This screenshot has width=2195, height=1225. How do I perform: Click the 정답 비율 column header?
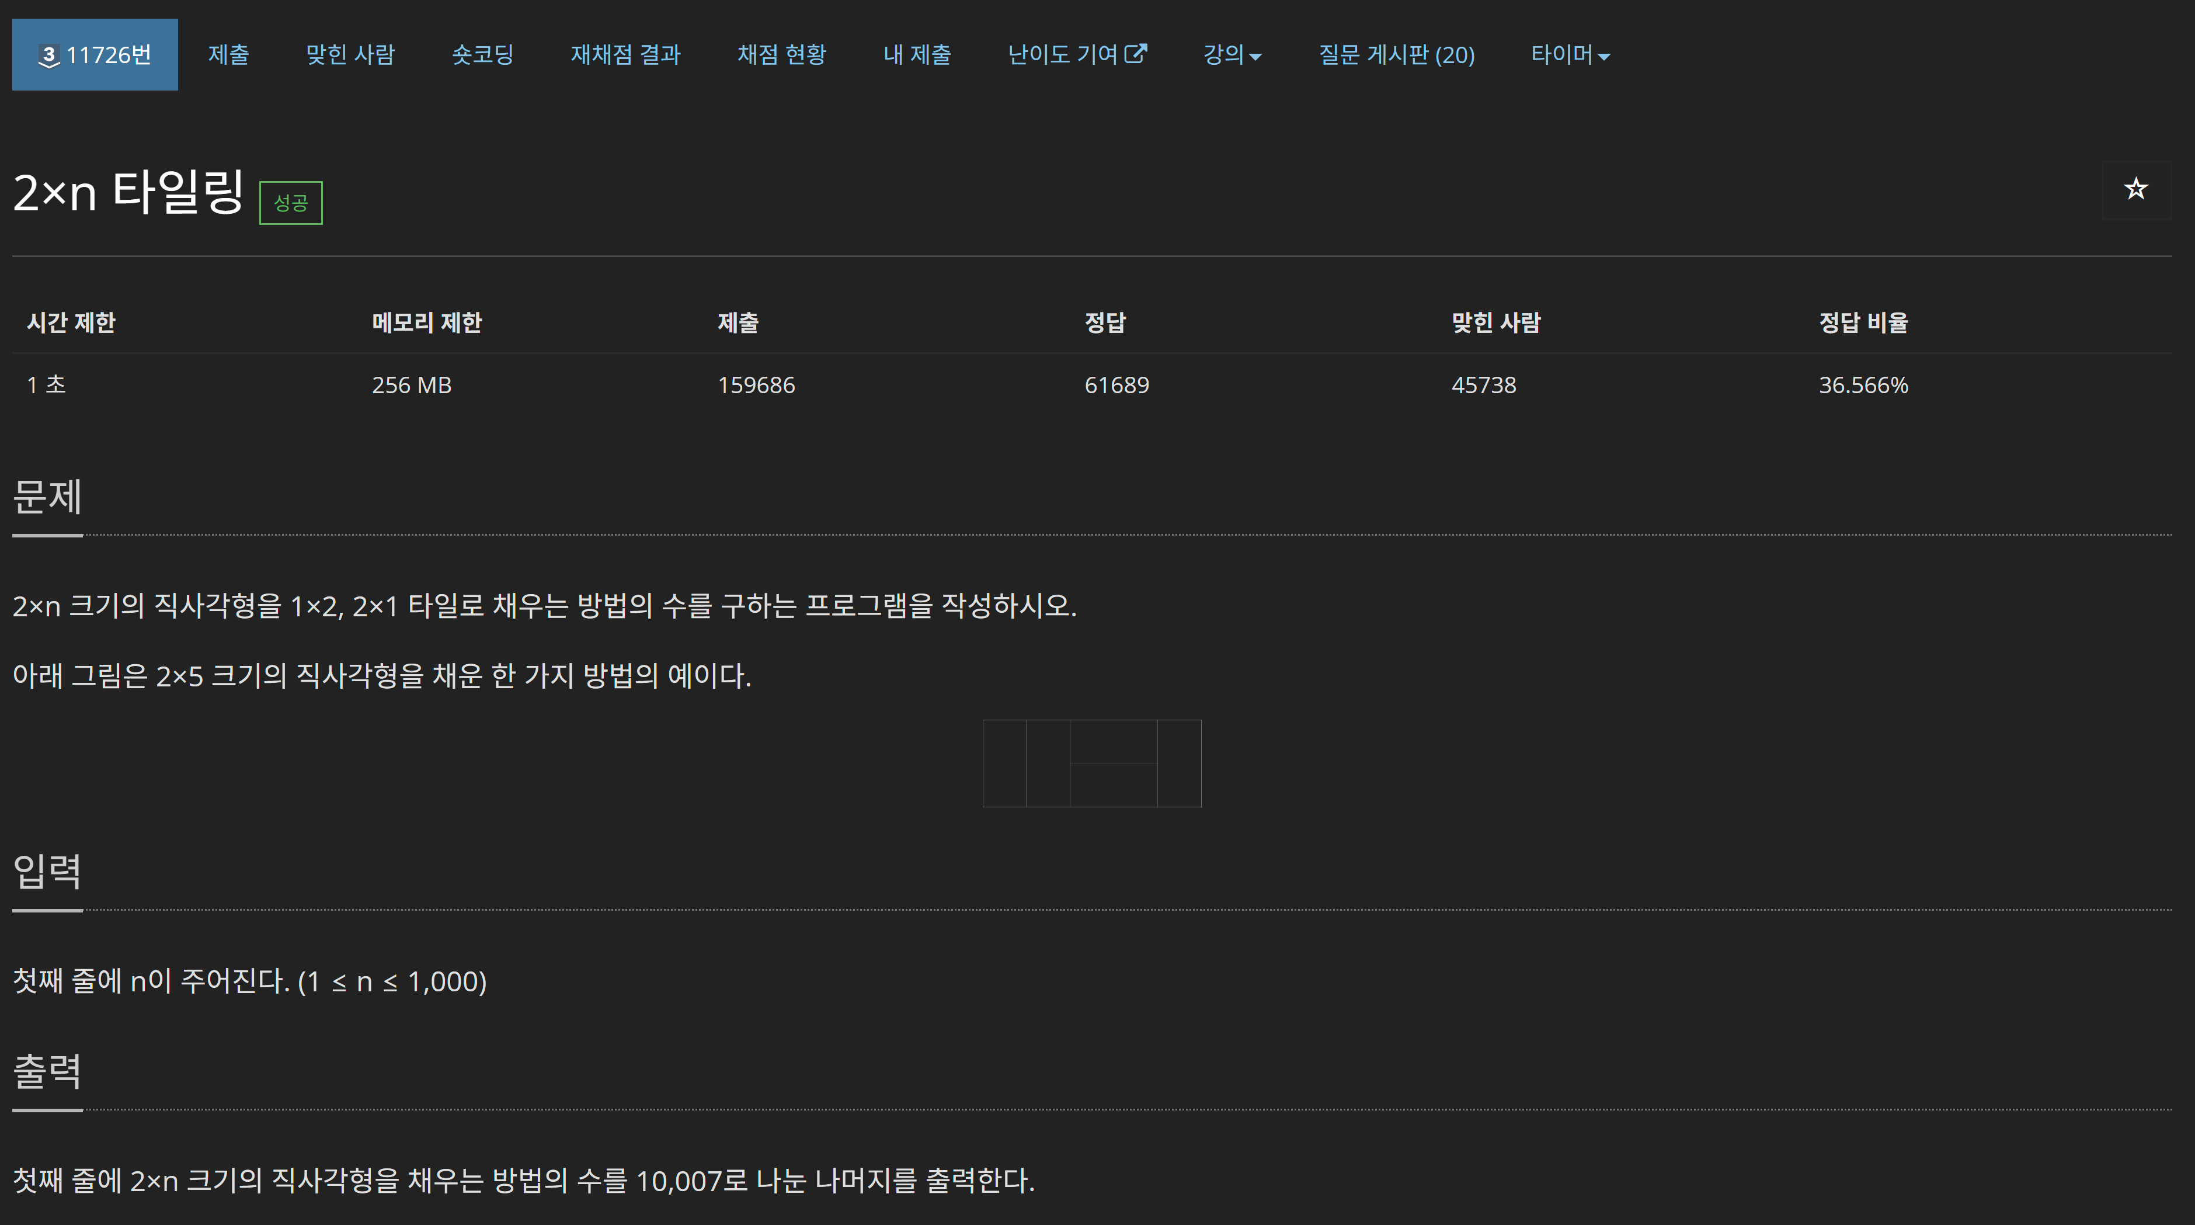[1863, 322]
